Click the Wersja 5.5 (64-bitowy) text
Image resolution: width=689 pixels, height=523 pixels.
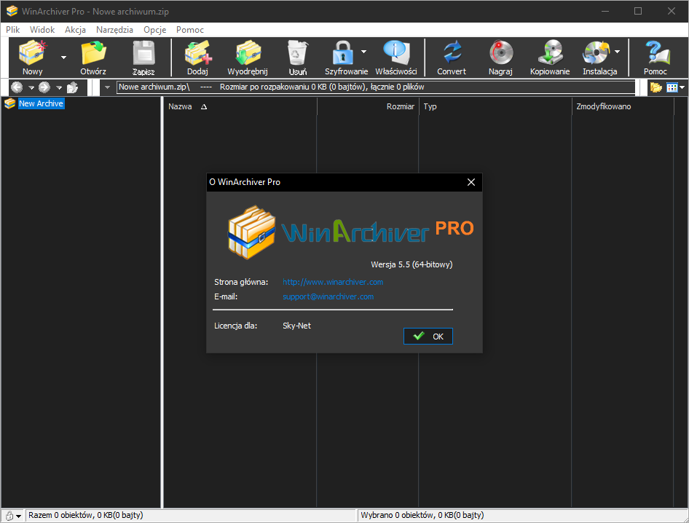click(x=412, y=264)
